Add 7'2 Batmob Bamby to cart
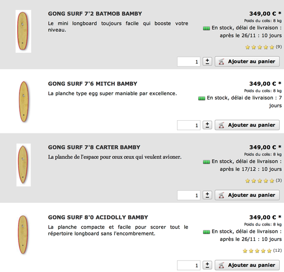This screenshot has width=284, height=272. tap(247, 61)
